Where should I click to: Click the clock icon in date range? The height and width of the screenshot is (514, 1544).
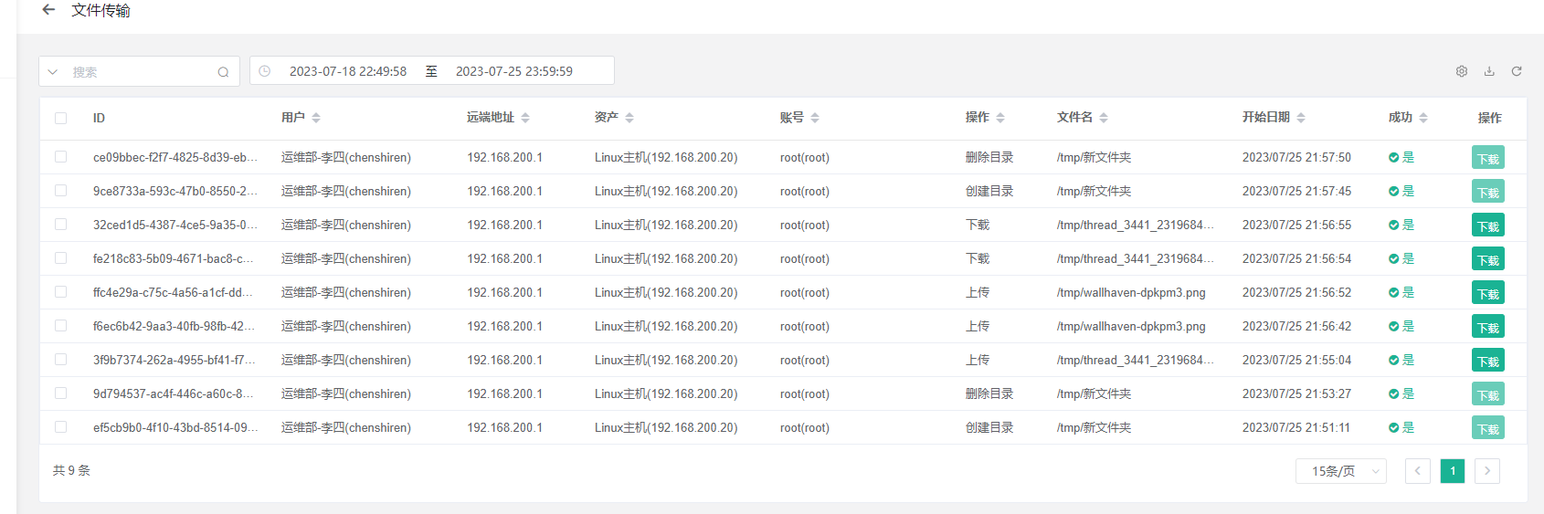265,71
